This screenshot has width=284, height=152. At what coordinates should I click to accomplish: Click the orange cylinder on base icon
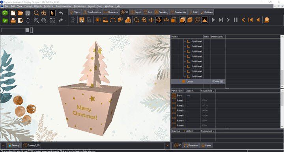click(128, 20)
